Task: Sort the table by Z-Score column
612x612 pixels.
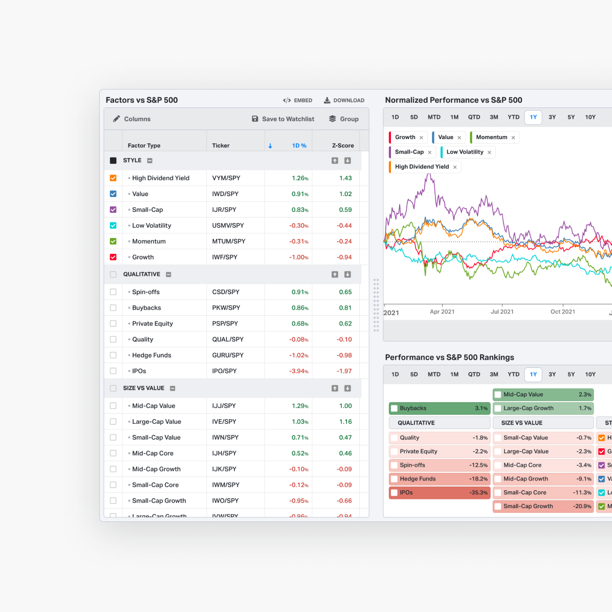Action: pyautogui.click(x=342, y=146)
